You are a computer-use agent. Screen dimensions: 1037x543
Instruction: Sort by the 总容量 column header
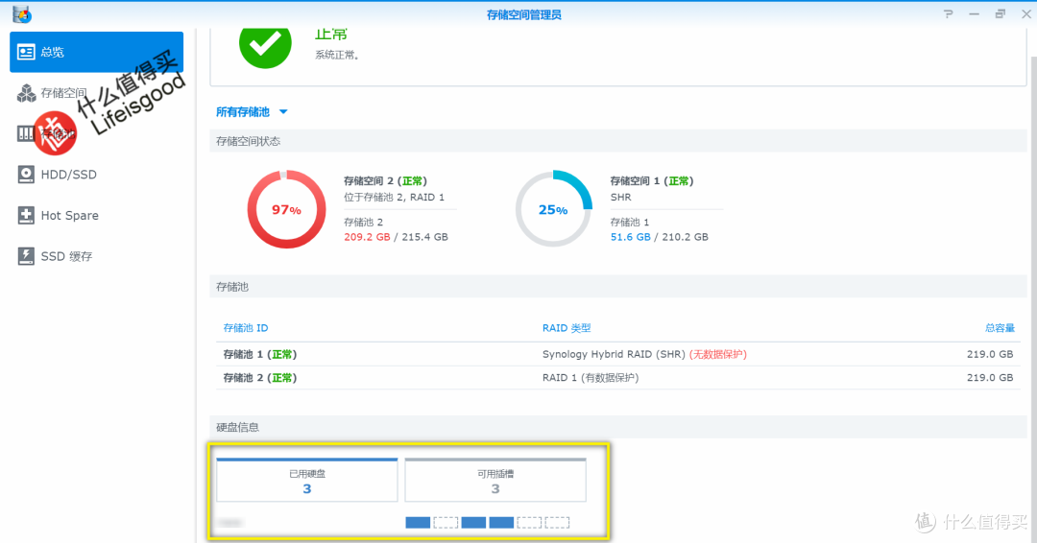point(1000,328)
